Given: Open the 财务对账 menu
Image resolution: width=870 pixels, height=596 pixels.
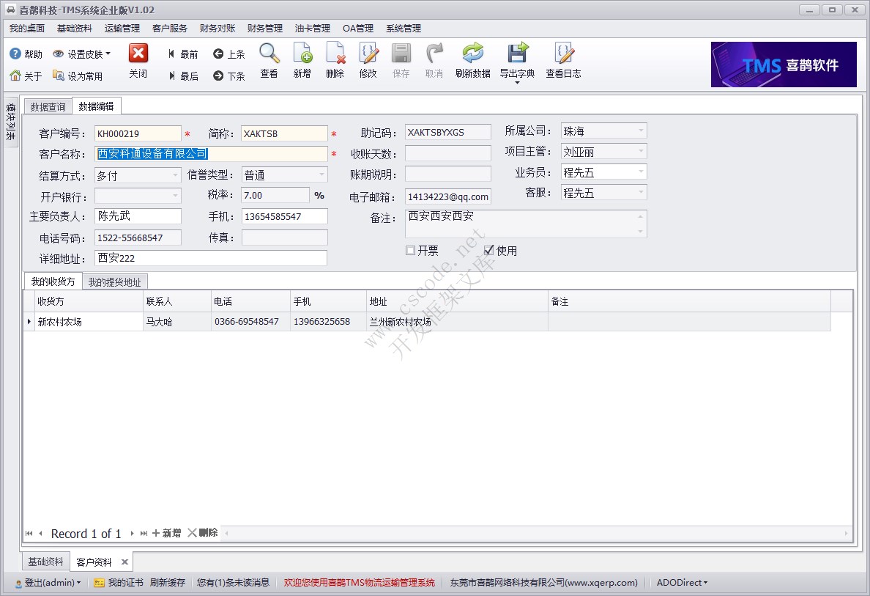Looking at the screenshot, I should pyautogui.click(x=218, y=29).
